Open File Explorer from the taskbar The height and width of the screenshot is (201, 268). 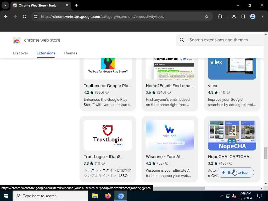(x=95, y=196)
